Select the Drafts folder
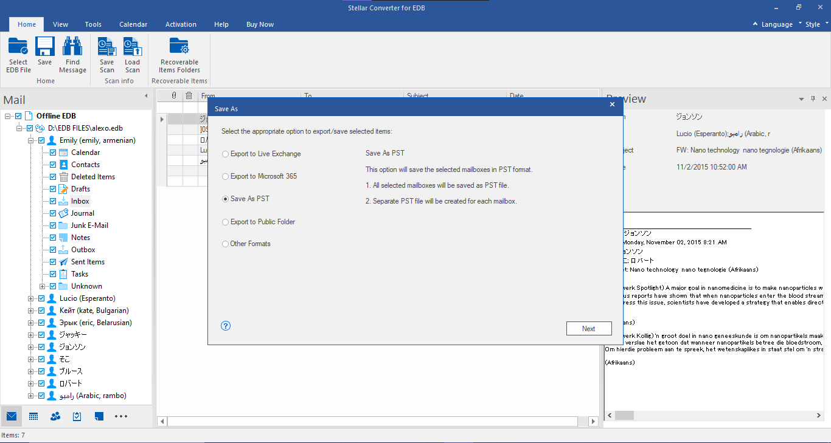This screenshot has height=443, width=831. pos(80,189)
